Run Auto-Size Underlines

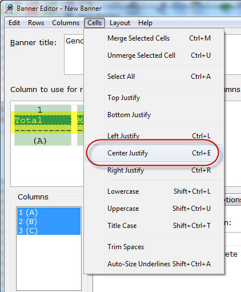154,264
